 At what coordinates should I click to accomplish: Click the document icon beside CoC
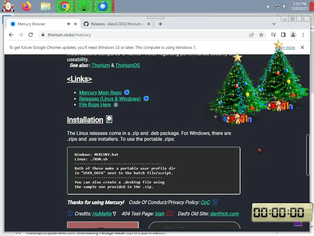point(215,202)
